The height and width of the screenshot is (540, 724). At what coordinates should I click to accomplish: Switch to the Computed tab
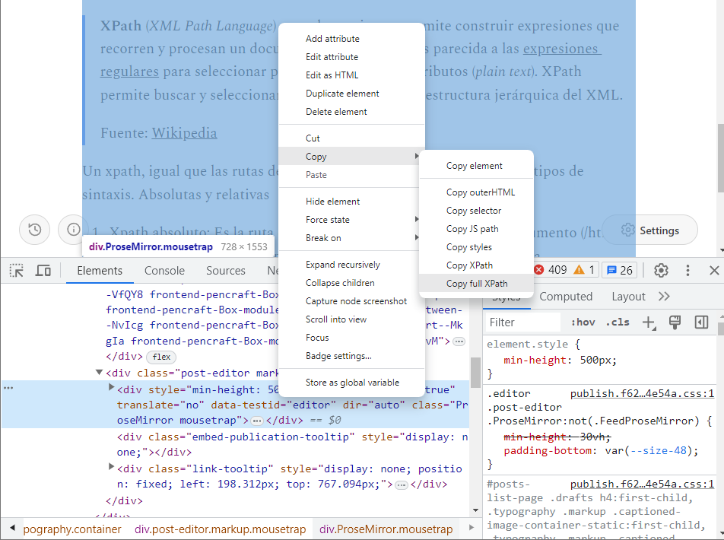pyautogui.click(x=566, y=296)
